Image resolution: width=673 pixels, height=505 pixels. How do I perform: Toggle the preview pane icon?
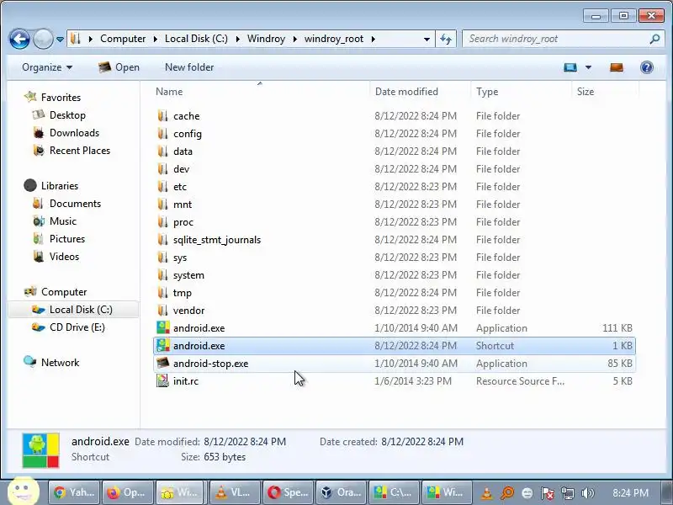(x=617, y=67)
